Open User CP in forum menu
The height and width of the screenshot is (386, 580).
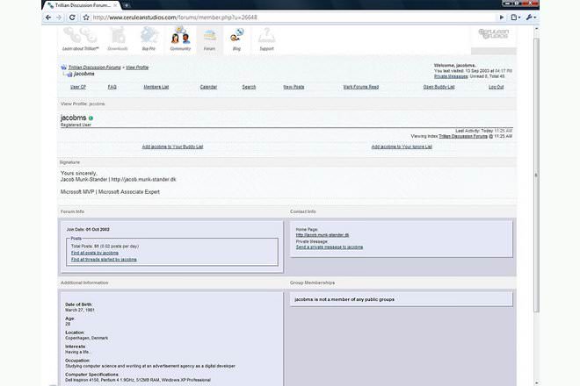point(78,87)
